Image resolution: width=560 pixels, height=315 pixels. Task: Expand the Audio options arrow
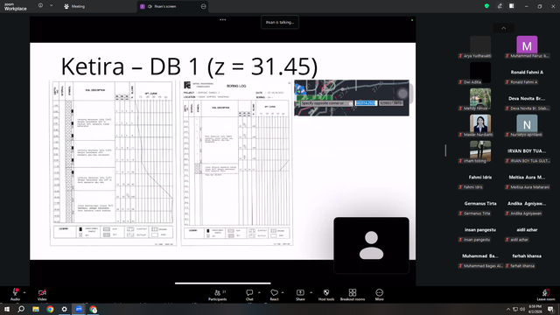[24, 292]
